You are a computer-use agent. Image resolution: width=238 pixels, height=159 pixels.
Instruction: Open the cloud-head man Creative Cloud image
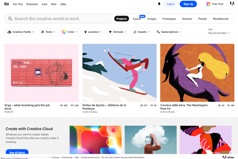pos(151,140)
